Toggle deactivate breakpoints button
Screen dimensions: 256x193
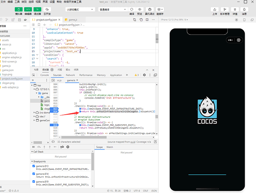point(62,147)
